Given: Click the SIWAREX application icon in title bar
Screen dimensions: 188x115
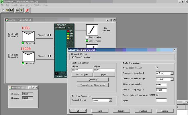Looking at the screenshot, I should [x=2, y=1].
